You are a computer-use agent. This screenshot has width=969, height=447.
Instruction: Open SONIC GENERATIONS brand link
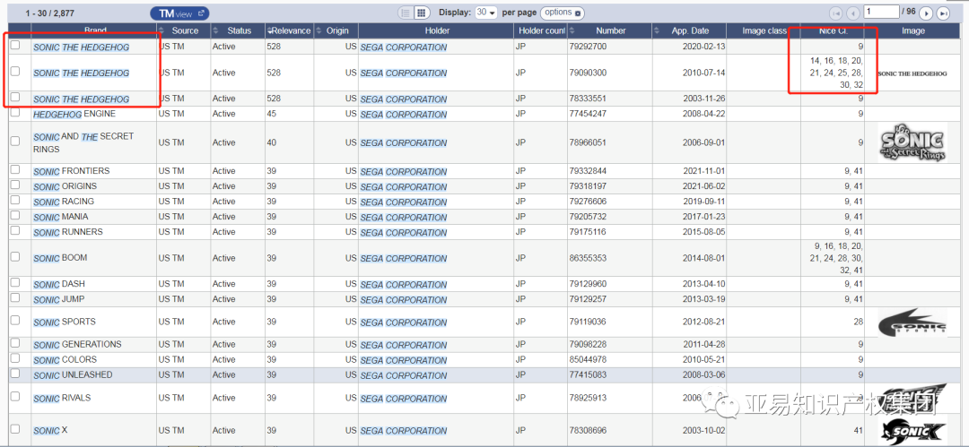(x=77, y=345)
